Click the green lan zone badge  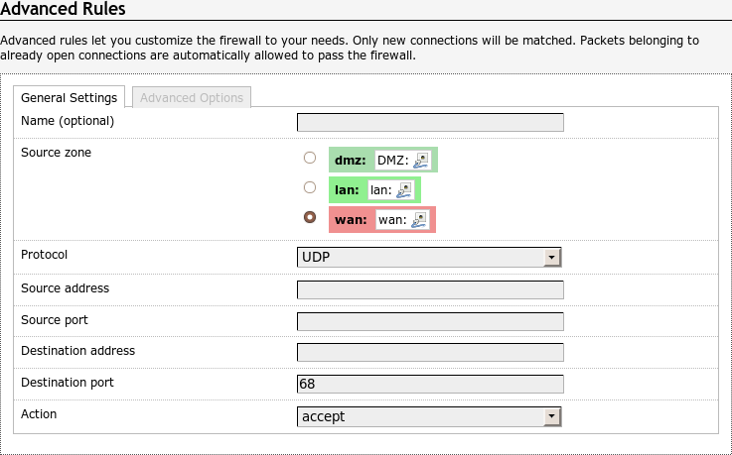tap(348, 189)
